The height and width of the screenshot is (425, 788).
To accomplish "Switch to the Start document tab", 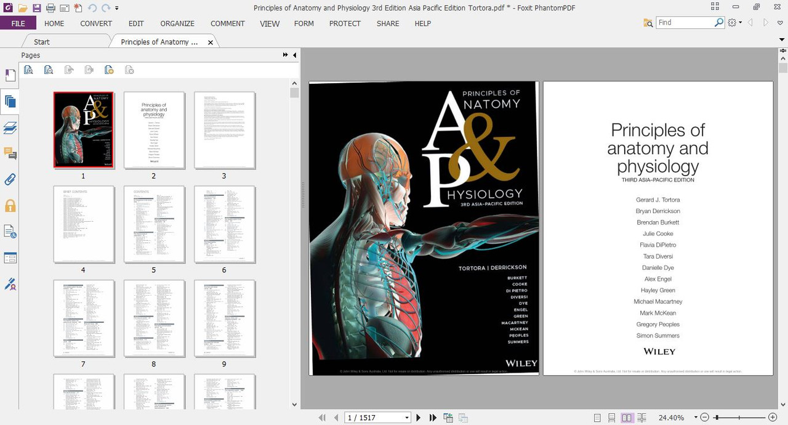I will (x=42, y=42).
